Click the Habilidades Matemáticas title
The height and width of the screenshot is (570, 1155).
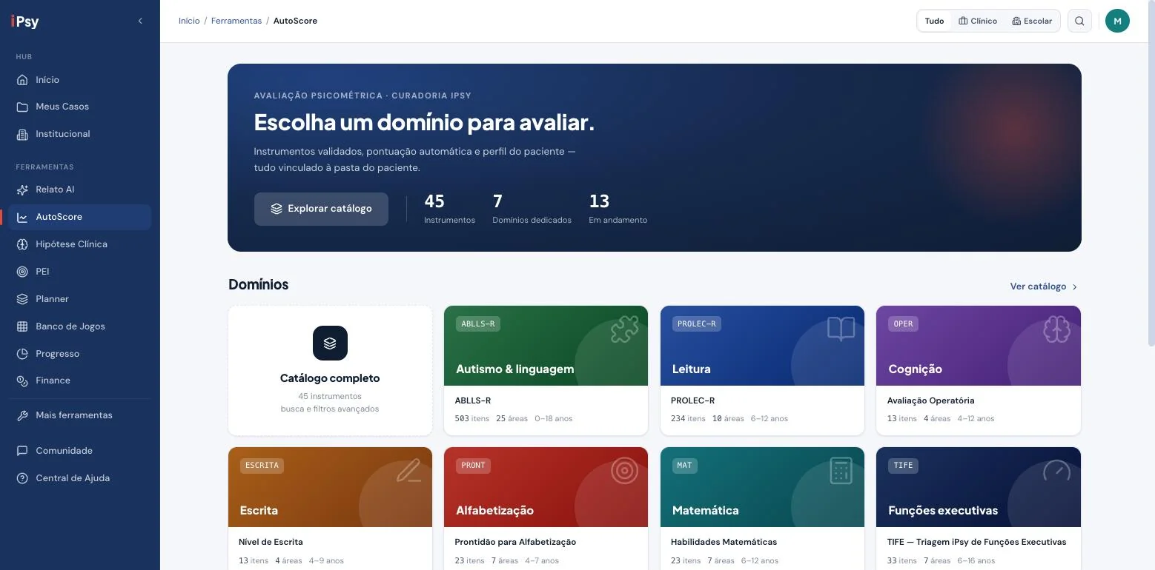pos(724,542)
